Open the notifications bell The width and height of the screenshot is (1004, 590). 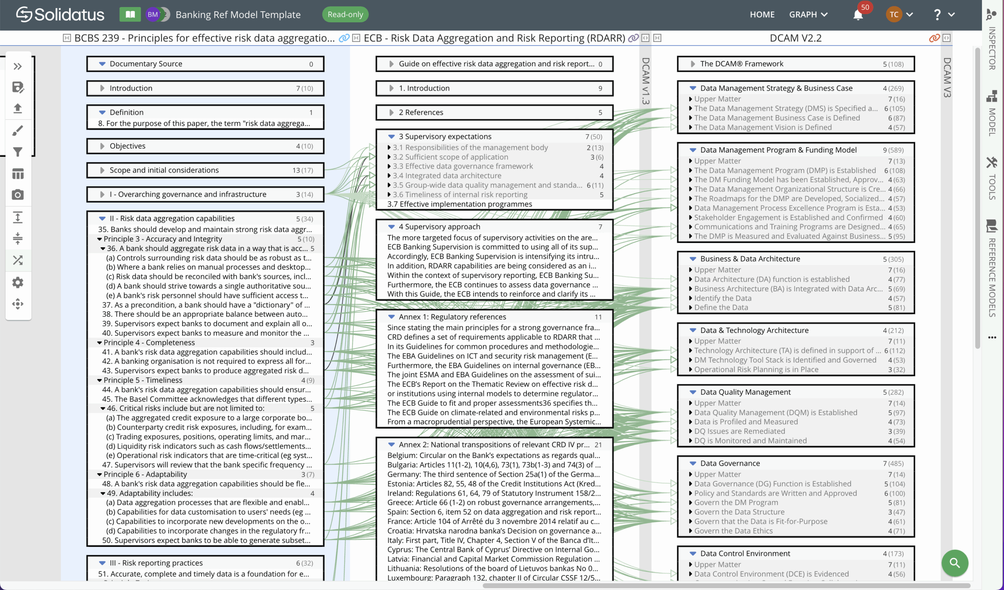(858, 15)
